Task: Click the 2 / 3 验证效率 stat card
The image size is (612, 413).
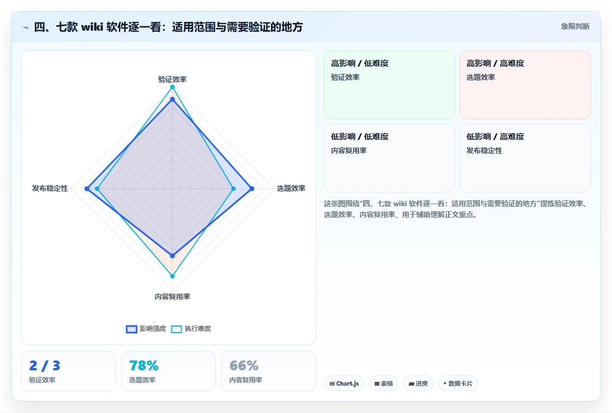Action: [69, 371]
